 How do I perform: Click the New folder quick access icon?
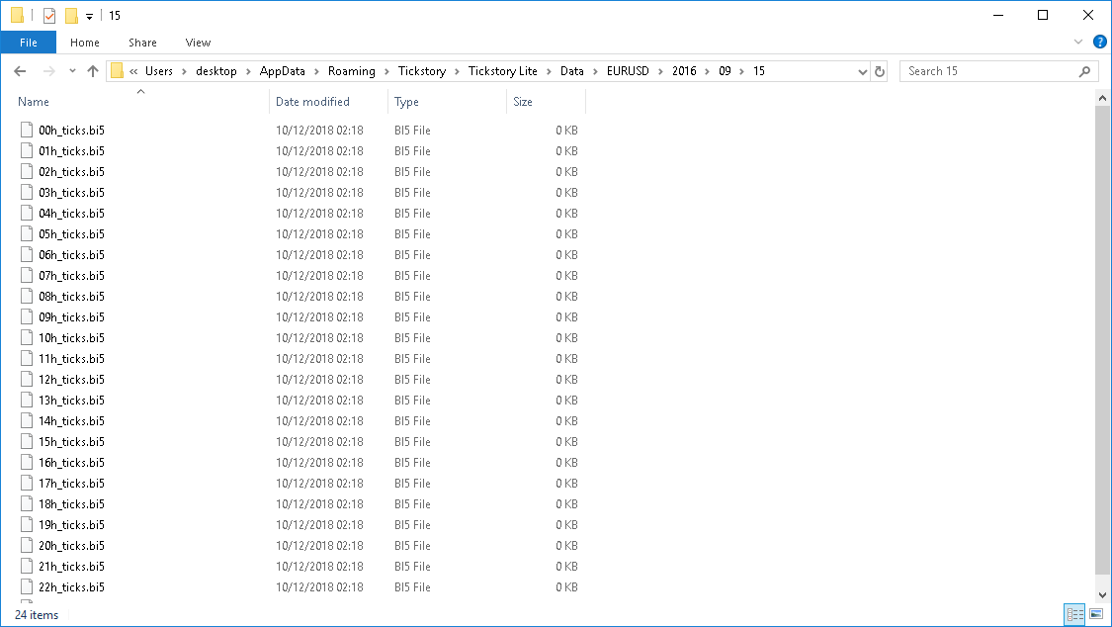pyautogui.click(x=71, y=15)
